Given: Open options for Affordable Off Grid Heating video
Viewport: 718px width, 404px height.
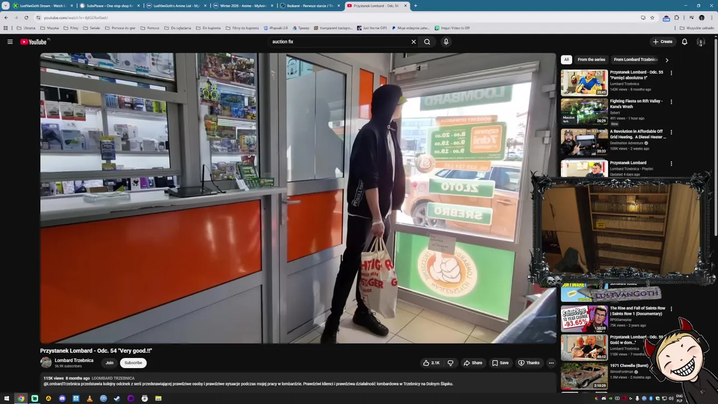Looking at the screenshot, I should click(x=671, y=132).
